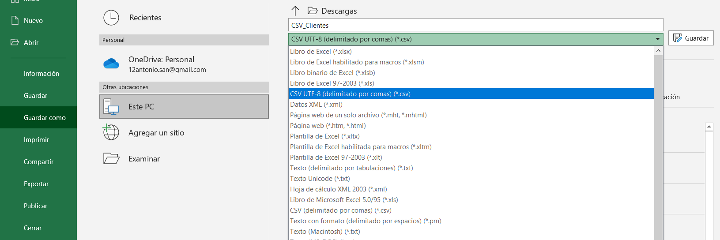Choose Página web de un solo archivo
The width and height of the screenshot is (720, 240).
pos(471,115)
